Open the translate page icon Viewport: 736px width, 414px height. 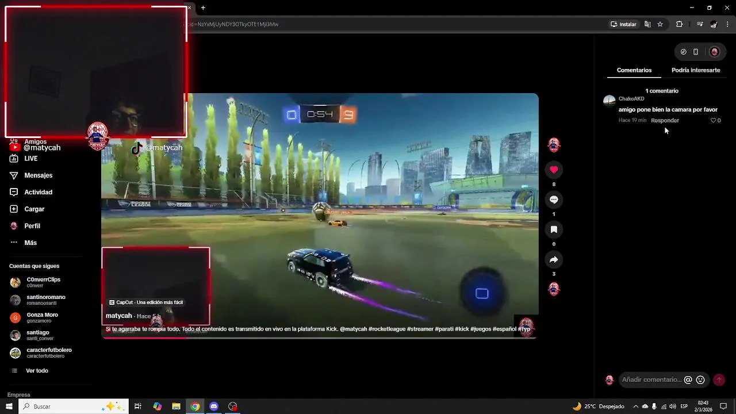point(647,24)
